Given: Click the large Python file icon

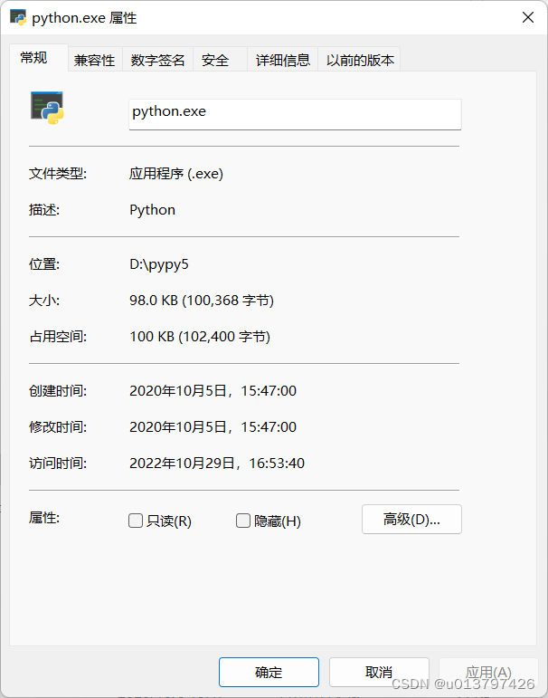Looking at the screenshot, I should click(47, 108).
